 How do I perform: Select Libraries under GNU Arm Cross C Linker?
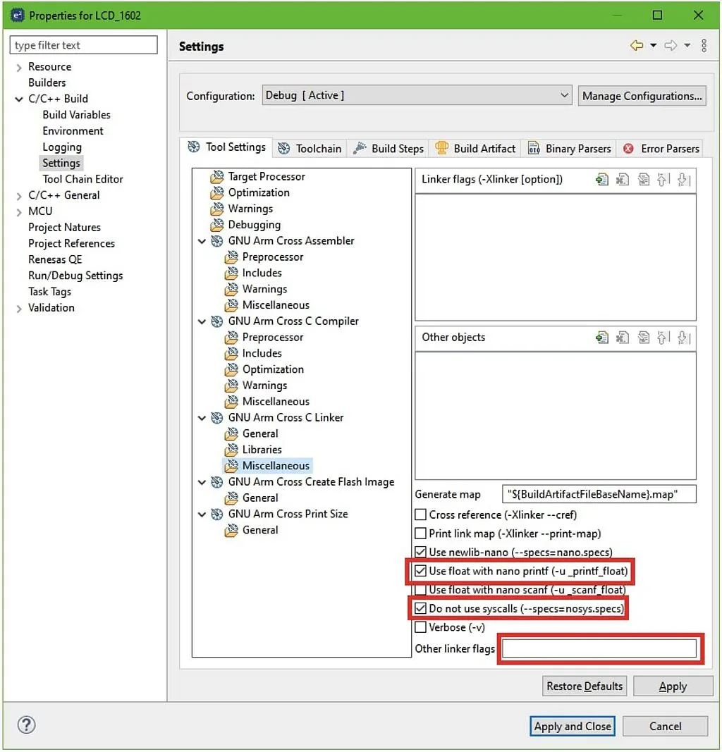(262, 450)
